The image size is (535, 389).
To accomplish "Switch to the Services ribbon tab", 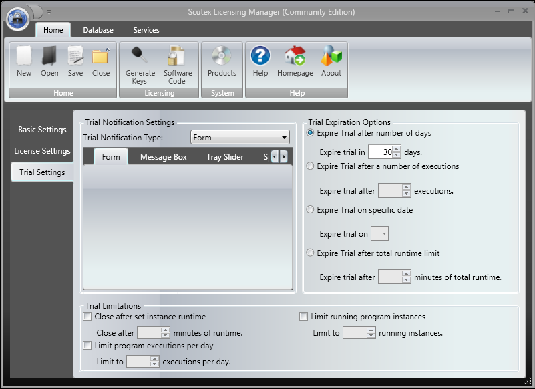I will pos(146,30).
